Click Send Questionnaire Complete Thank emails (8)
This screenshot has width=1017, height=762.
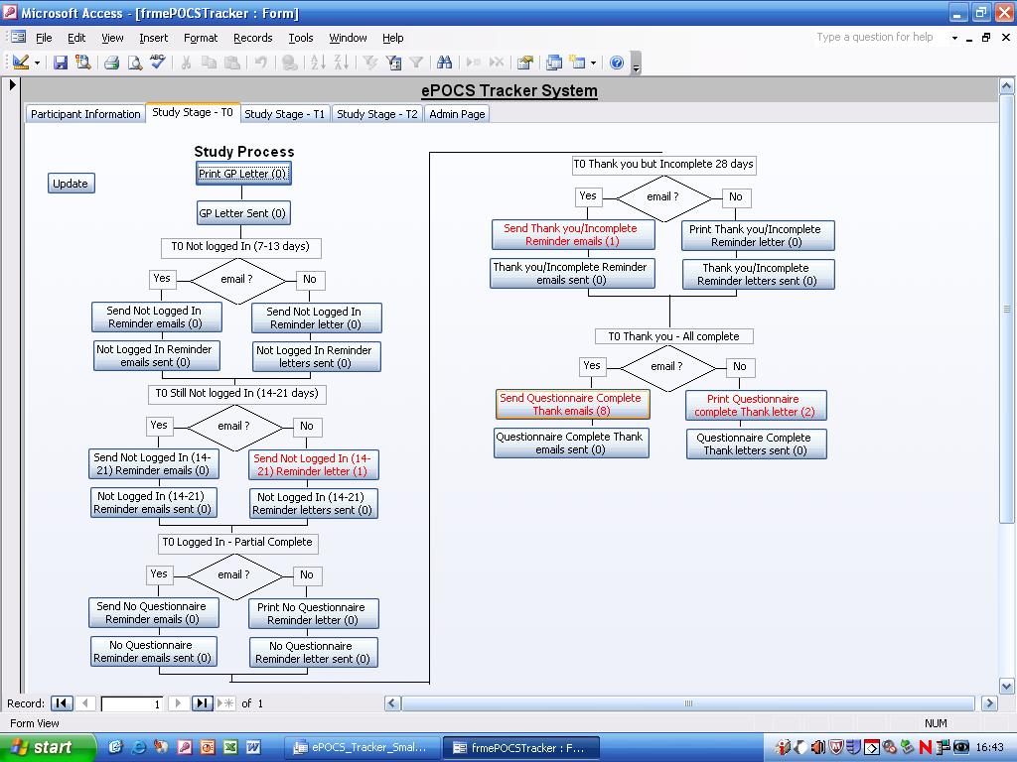coord(571,404)
